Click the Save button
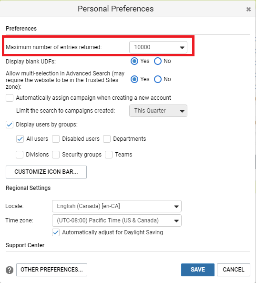Screen dimensions: 256x283 click(x=198, y=270)
